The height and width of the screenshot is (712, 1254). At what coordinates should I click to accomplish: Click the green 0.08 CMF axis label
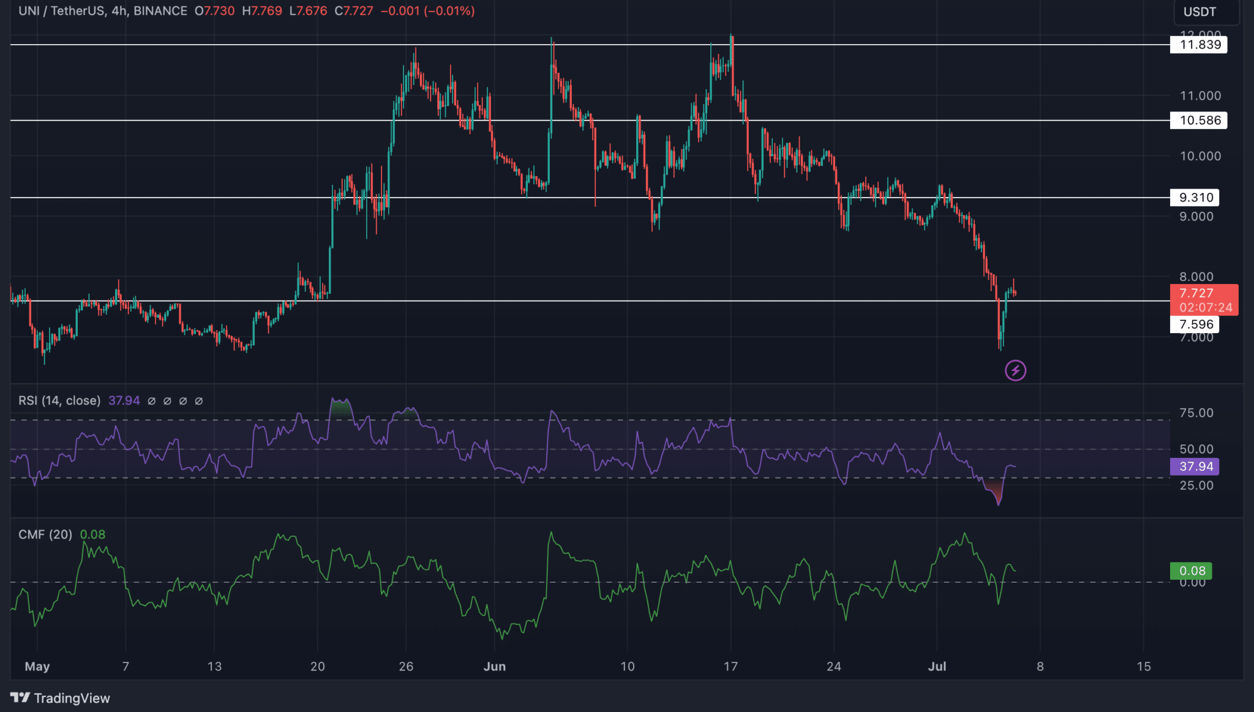coord(1192,571)
